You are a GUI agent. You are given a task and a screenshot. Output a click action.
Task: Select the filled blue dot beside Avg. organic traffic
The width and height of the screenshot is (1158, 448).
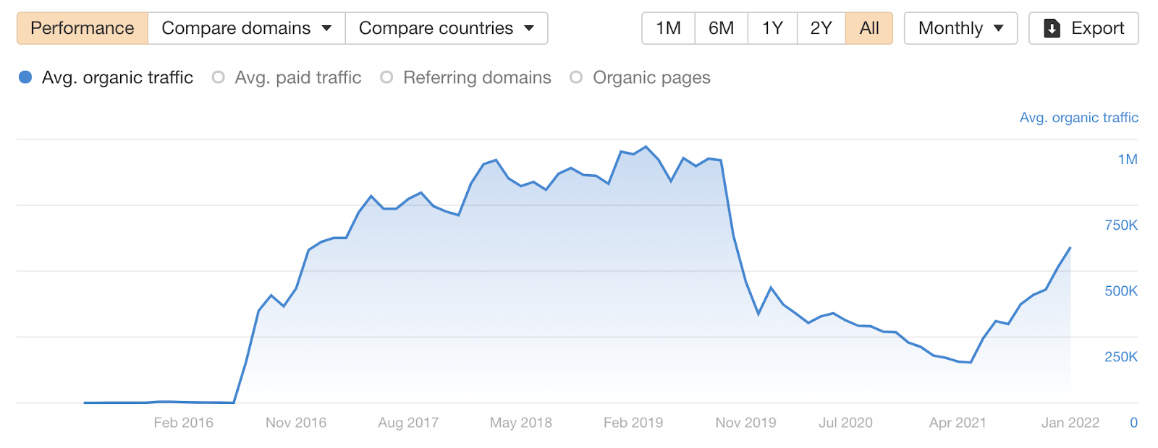point(25,77)
